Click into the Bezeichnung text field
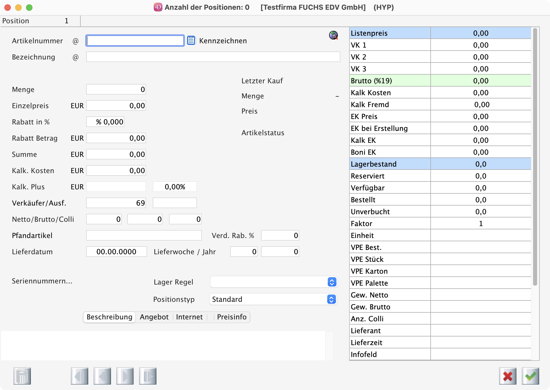The width and height of the screenshot is (550, 390). tap(213, 57)
